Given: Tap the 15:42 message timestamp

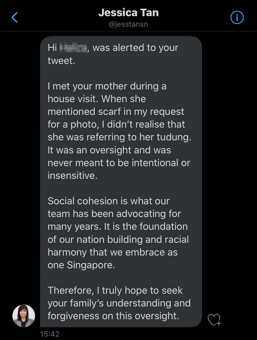Looking at the screenshot, I should (50, 334).
